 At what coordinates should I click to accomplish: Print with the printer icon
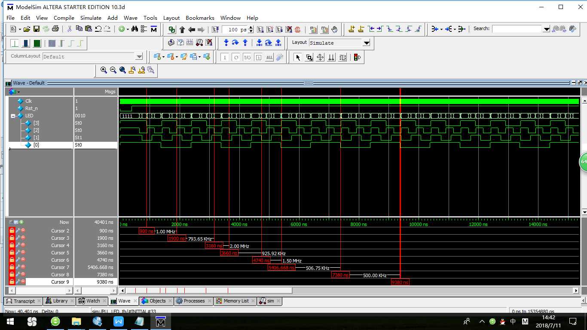pos(55,29)
